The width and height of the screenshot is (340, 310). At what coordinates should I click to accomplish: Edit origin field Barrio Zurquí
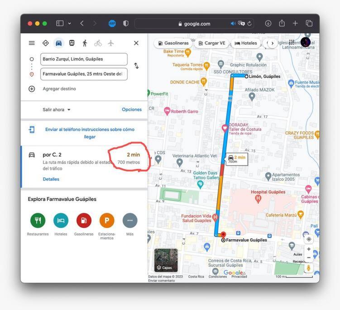(84, 59)
